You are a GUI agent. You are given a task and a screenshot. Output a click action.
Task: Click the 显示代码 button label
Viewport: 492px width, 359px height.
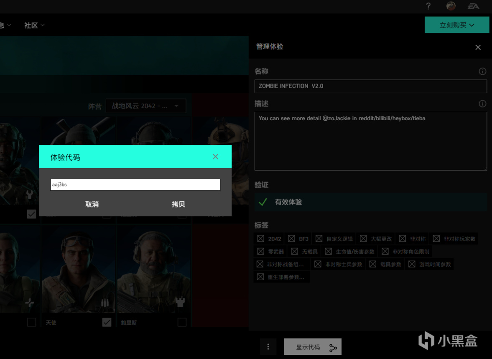[x=308, y=347]
